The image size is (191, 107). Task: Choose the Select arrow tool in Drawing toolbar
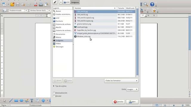coord(5,100)
